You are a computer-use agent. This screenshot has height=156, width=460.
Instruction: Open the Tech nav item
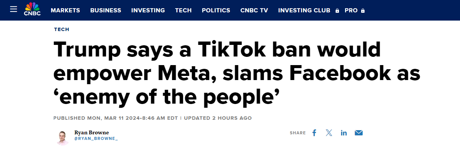tap(183, 10)
